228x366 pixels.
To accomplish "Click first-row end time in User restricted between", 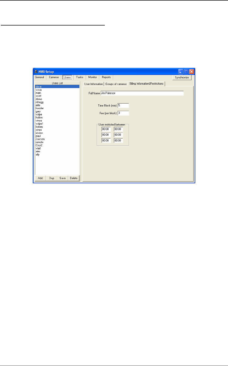I will tap(118, 129).
